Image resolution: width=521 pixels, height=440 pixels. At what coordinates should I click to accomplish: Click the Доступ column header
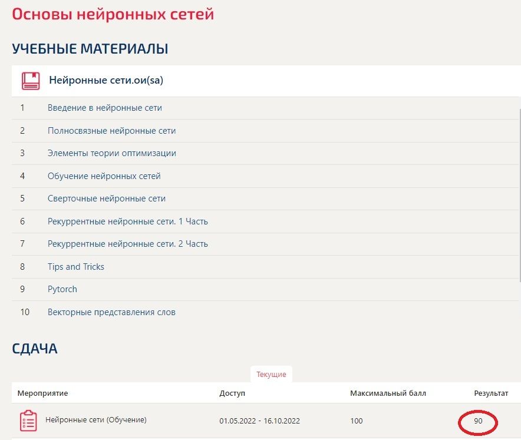pos(232,393)
